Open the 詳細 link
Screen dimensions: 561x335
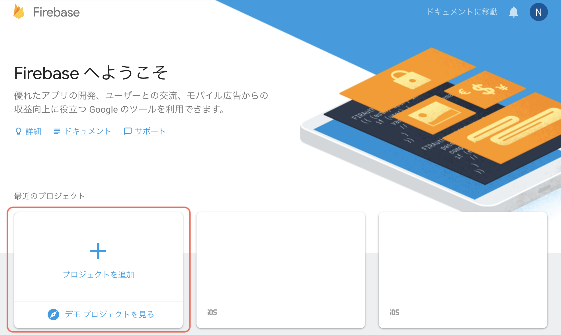33,131
